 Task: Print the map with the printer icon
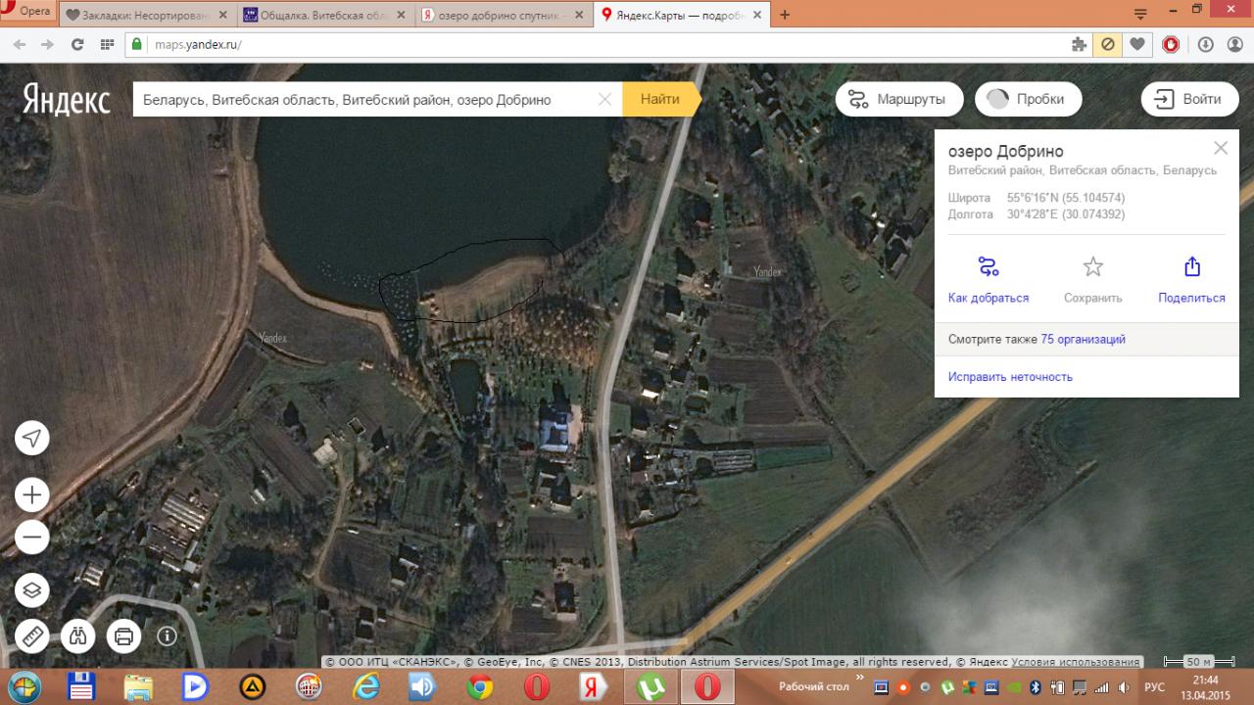pyautogui.click(x=123, y=636)
